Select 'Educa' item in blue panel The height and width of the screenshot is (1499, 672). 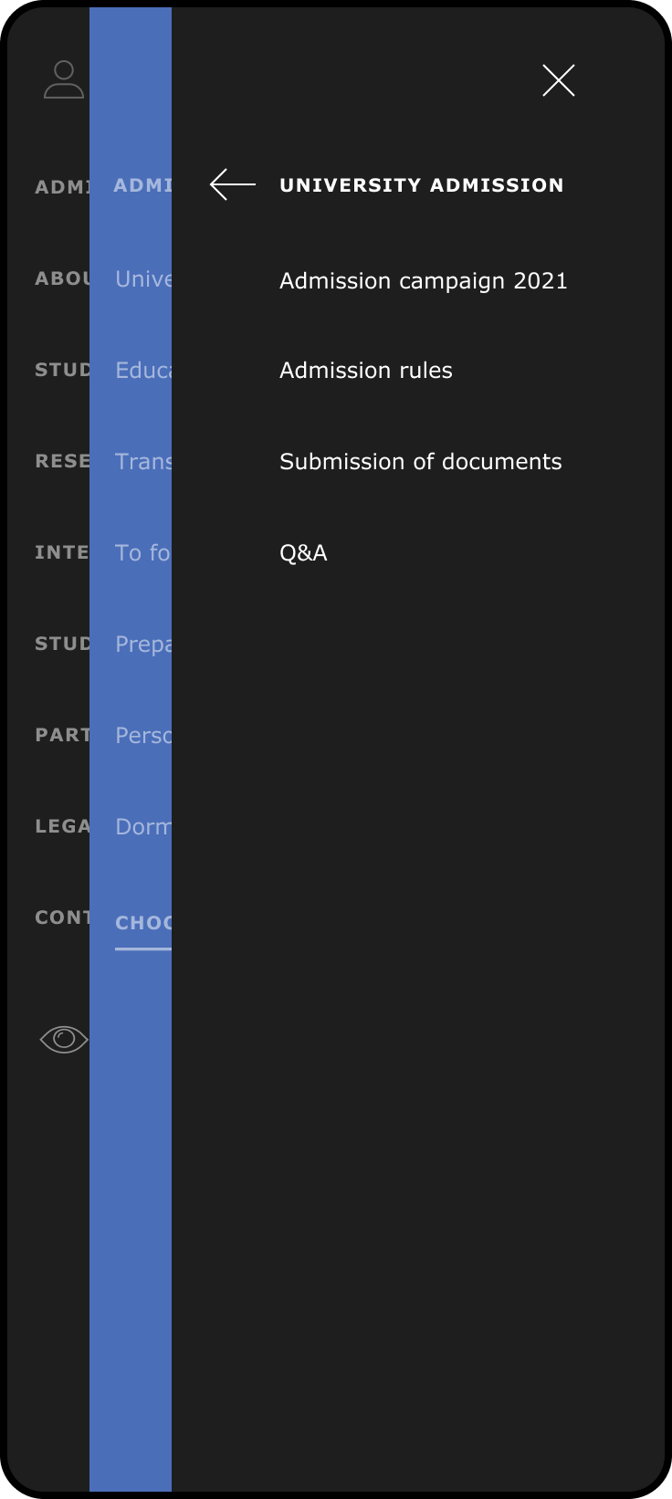click(143, 370)
